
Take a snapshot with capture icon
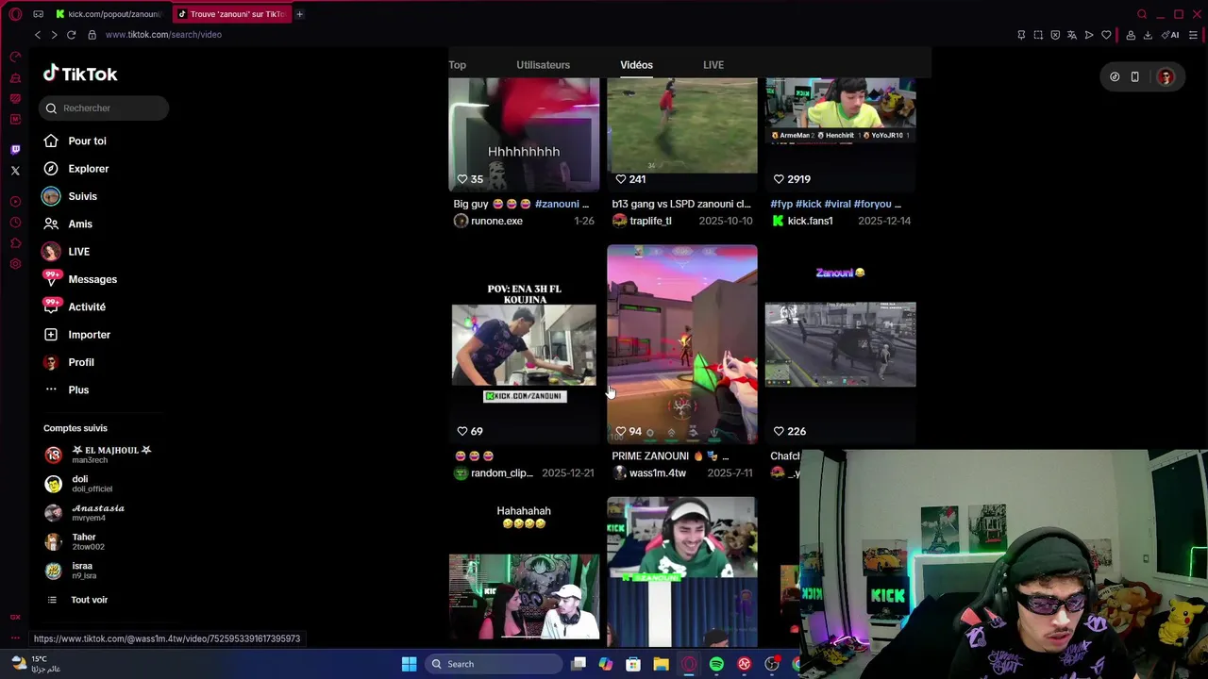[x=1038, y=35]
